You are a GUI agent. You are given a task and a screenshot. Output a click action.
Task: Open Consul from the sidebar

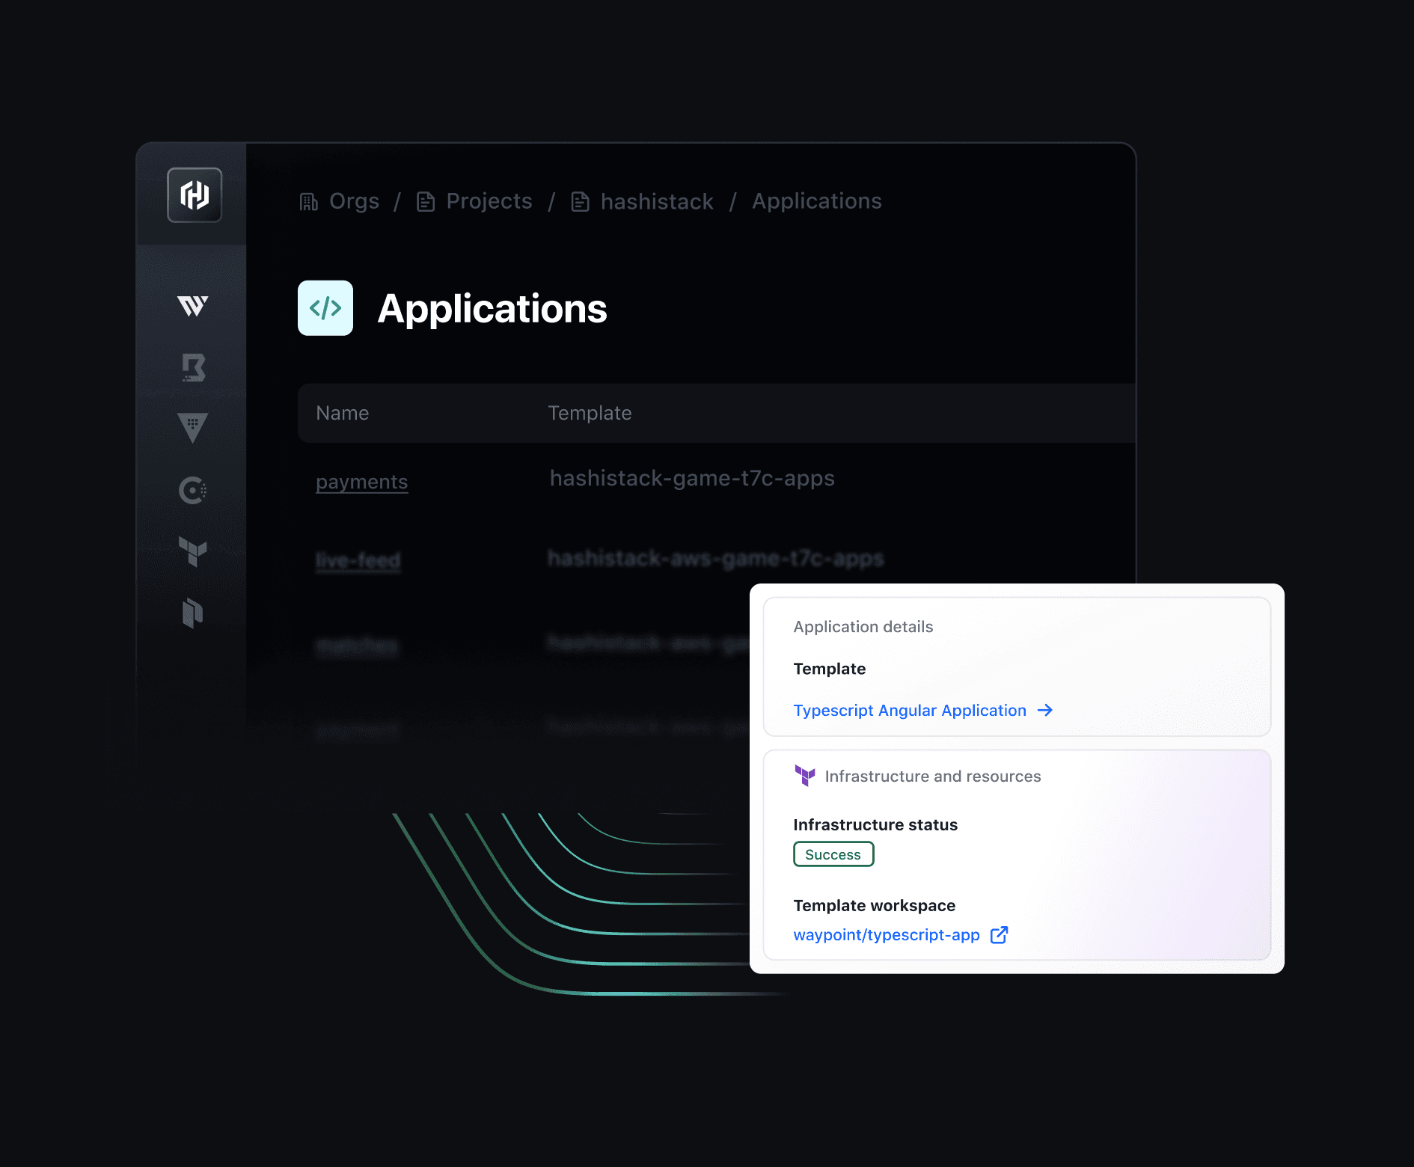pos(193,490)
